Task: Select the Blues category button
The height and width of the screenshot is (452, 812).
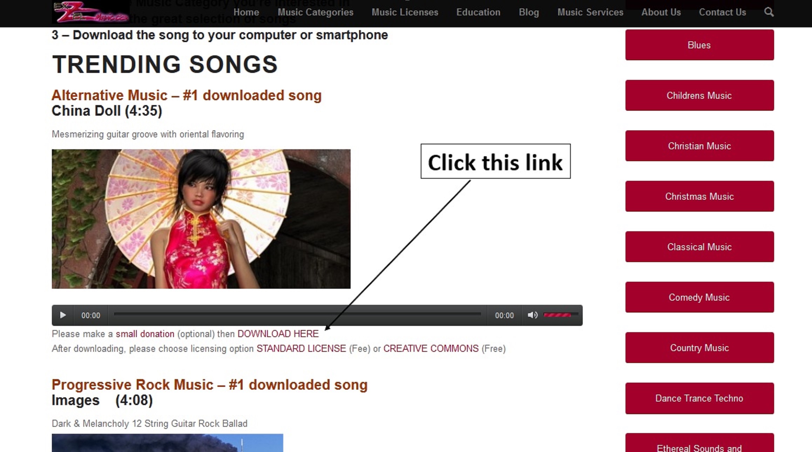Action: [699, 45]
